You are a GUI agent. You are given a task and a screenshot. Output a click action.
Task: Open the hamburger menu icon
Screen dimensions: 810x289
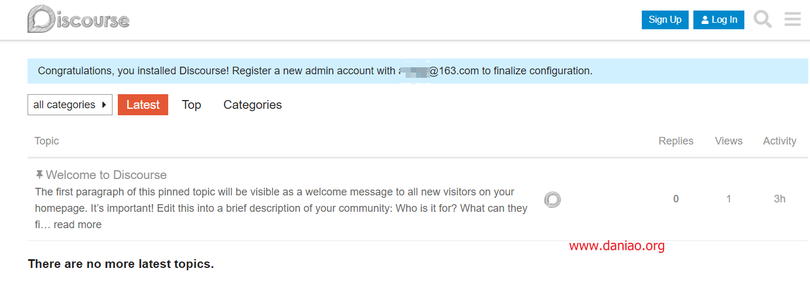point(792,19)
